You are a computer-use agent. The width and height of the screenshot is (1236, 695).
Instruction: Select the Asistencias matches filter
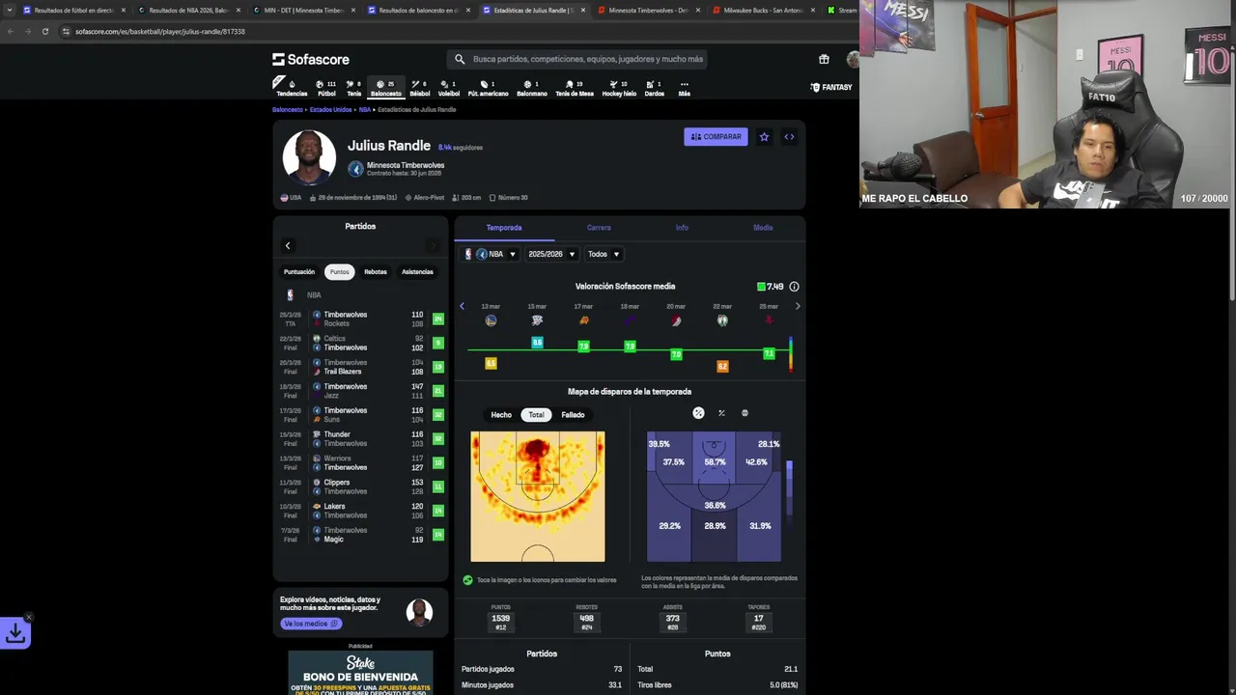pyautogui.click(x=417, y=272)
